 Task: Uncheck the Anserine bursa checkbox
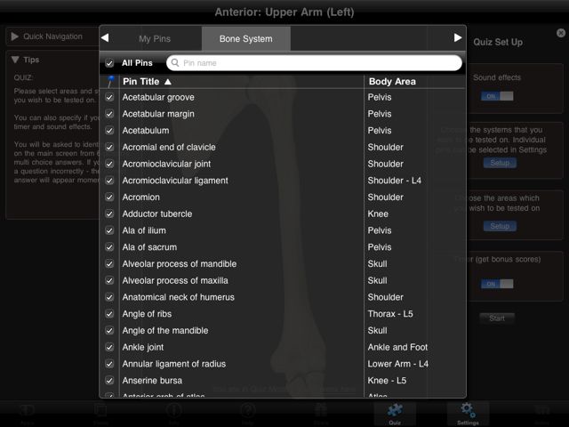click(x=109, y=381)
